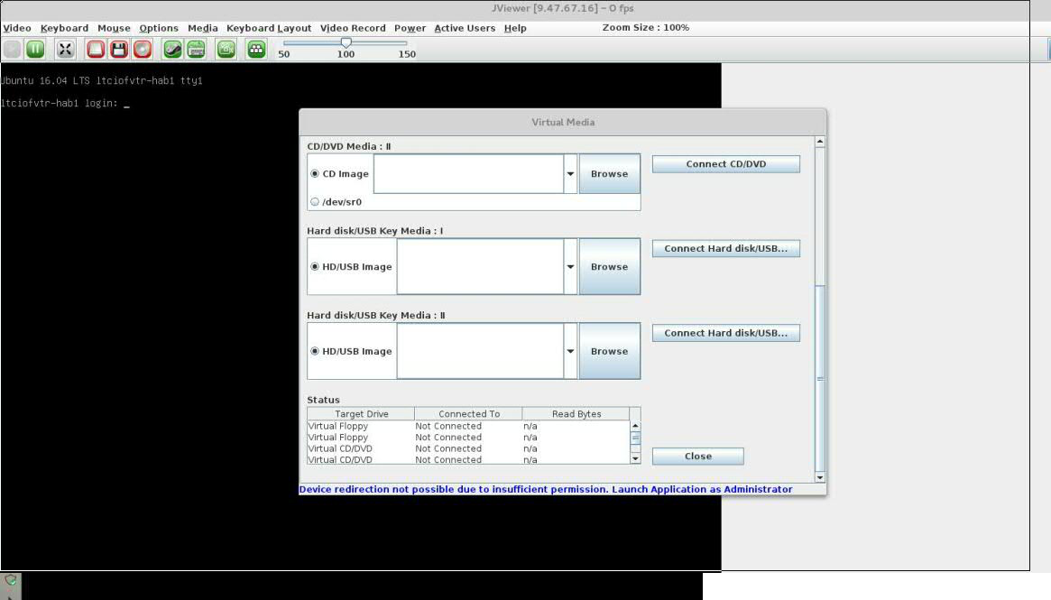Select the /dev/sr0 radio button

tap(314, 202)
